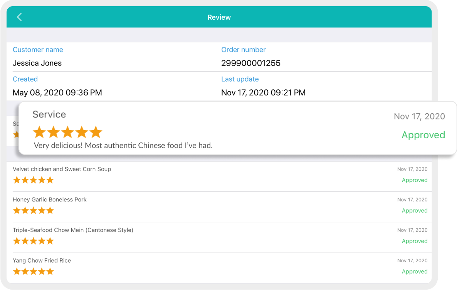Click the Last update timestamp Nov 17, 2020
Viewport: 457px width, 290px height.
click(263, 92)
